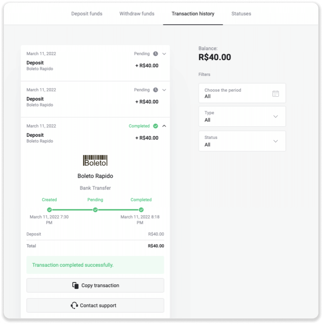Click the Boleto barcode logo
Screen dimensions: 323x324
[x=95, y=160]
